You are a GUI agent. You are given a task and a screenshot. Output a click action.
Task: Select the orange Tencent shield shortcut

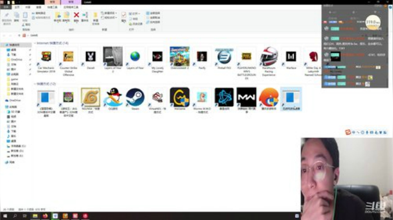(269, 99)
